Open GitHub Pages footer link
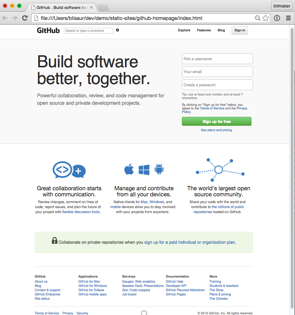The width and height of the screenshot is (295, 315). tap(176, 294)
